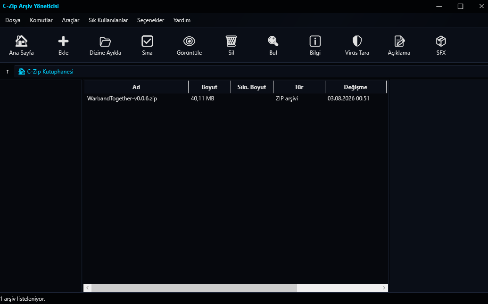The image size is (488, 304).
Task: Click the horizontal scrollbar thumb
Action: [194, 288]
